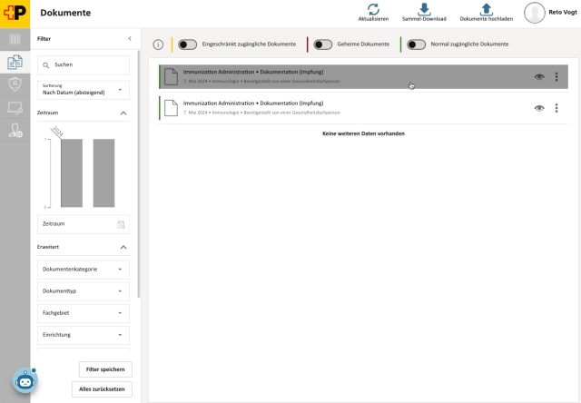Click Alles zurücksetzen button

[x=102, y=389]
